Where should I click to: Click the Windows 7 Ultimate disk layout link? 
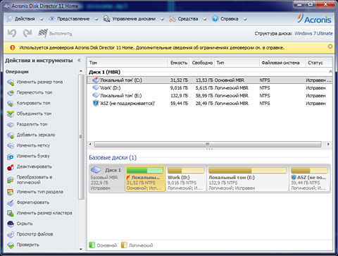coord(313,33)
